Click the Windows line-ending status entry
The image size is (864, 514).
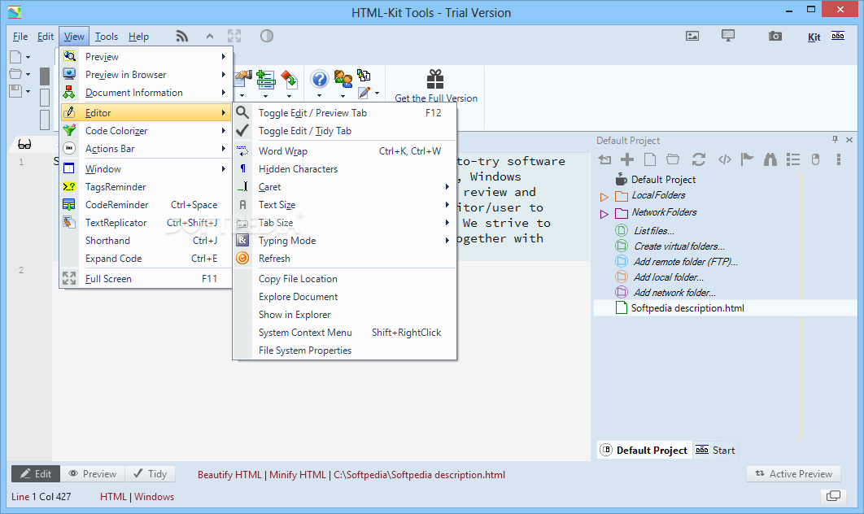155,497
